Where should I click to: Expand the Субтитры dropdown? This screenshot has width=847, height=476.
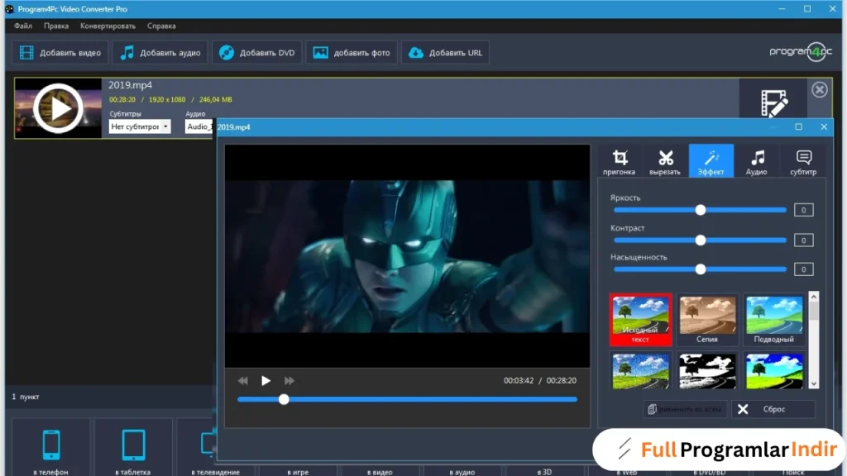pyautogui.click(x=139, y=126)
